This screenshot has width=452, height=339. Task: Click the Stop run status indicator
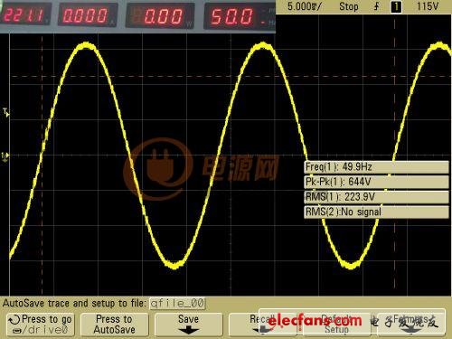(x=349, y=6)
